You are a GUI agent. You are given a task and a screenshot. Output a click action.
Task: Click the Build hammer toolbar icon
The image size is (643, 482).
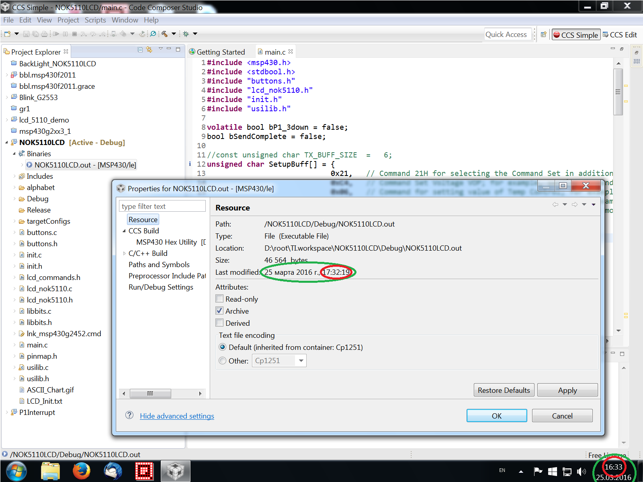164,34
